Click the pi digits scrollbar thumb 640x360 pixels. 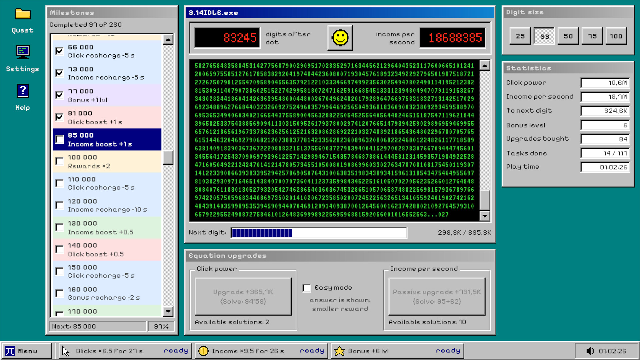(x=485, y=200)
